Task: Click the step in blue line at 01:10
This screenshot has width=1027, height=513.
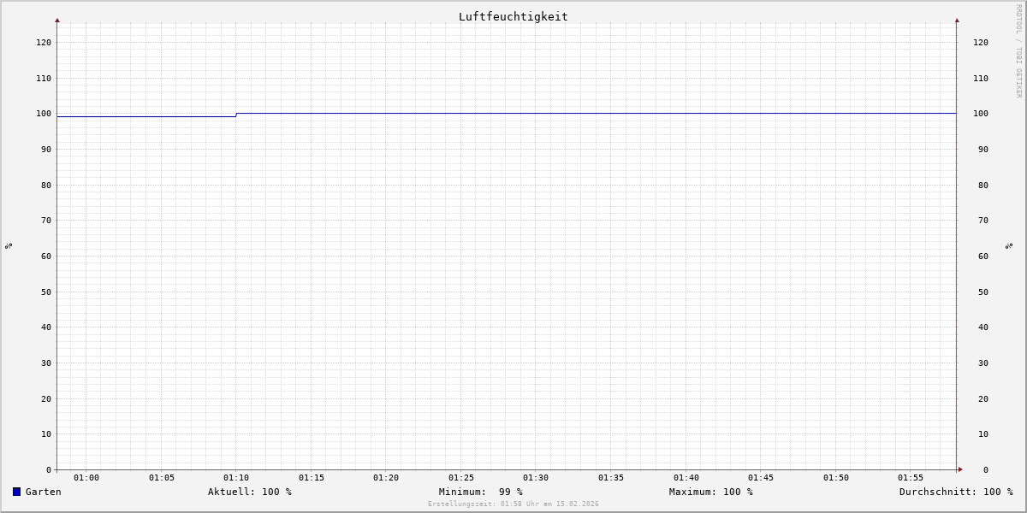Action: click(236, 115)
